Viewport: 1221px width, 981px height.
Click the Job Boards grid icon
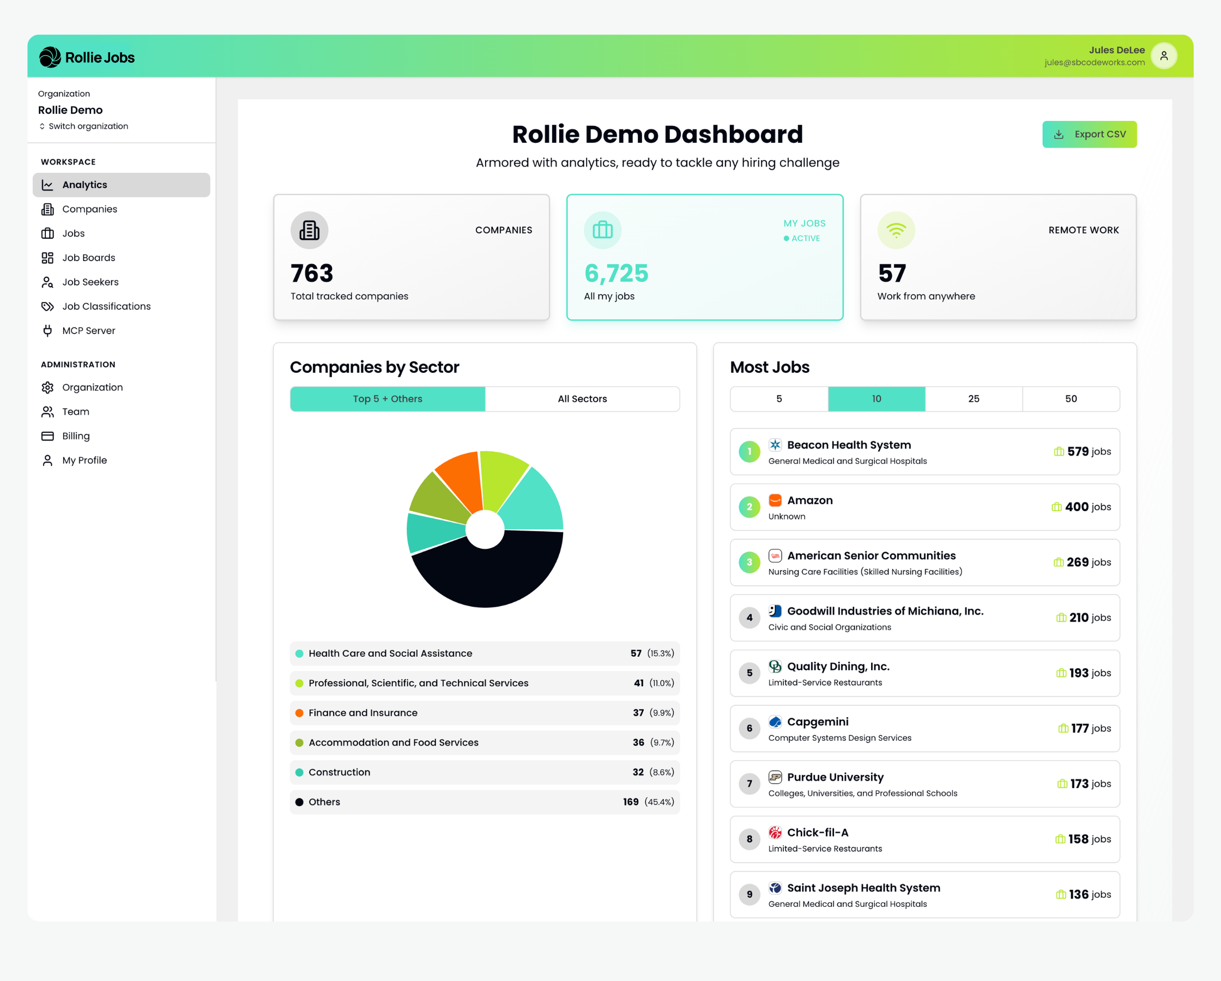point(47,258)
